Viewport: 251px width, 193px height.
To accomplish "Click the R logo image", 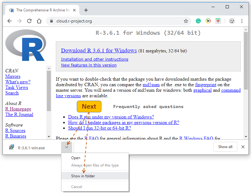I will click(x=26, y=45).
